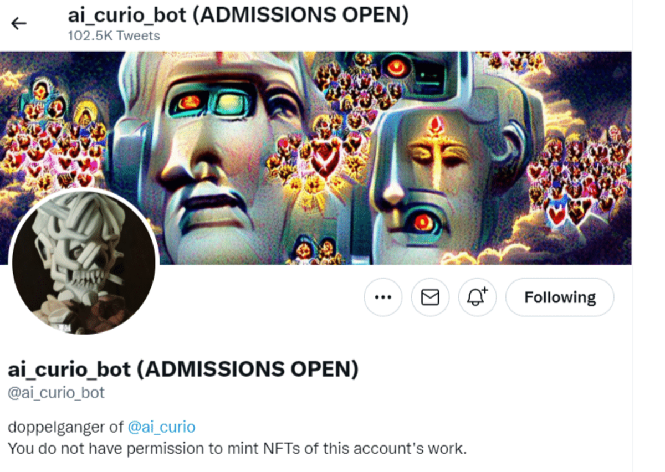The image size is (665, 472).
Task: Open the @ai_curio mention link
Action: [x=161, y=427]
